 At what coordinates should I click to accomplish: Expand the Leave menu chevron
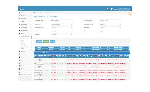tap(31, 22)
